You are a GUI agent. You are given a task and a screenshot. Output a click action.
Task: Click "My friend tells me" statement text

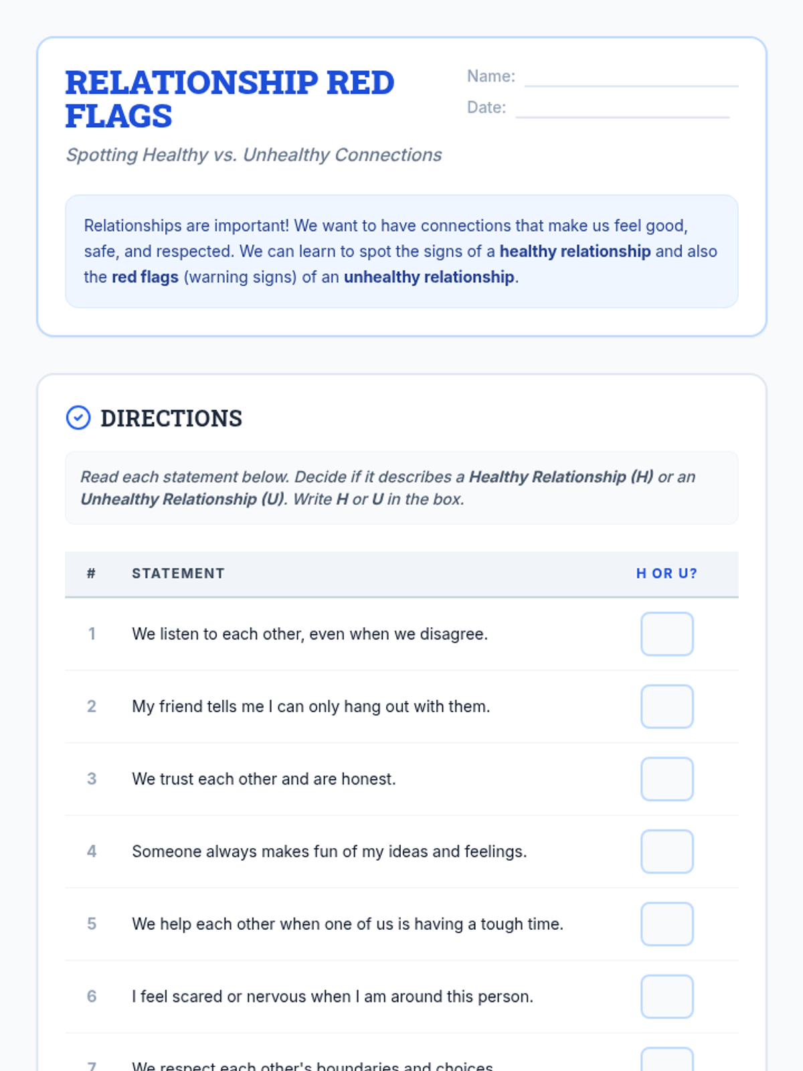pos(310,706)
